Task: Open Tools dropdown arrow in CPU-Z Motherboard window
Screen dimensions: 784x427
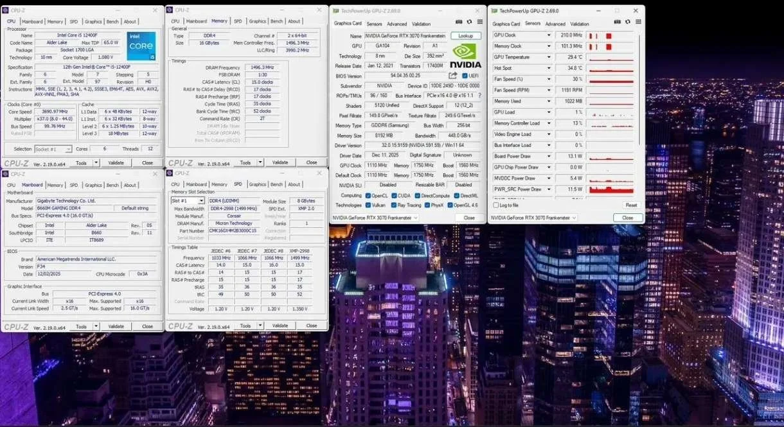Action: 96,326
